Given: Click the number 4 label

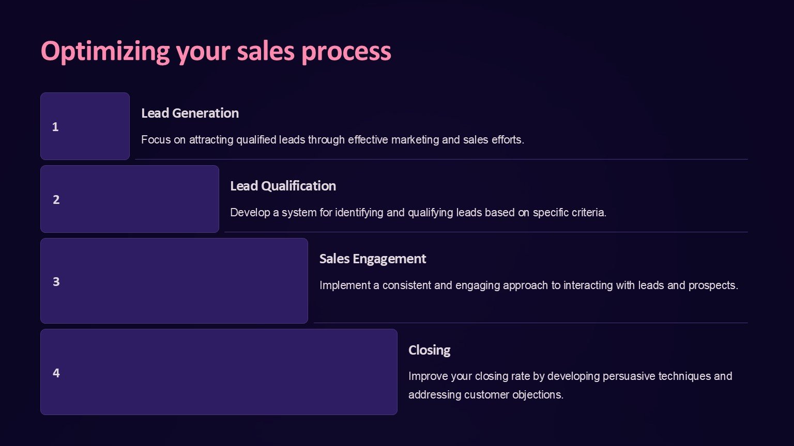Looking at the screenshot, I should point(56,373).
